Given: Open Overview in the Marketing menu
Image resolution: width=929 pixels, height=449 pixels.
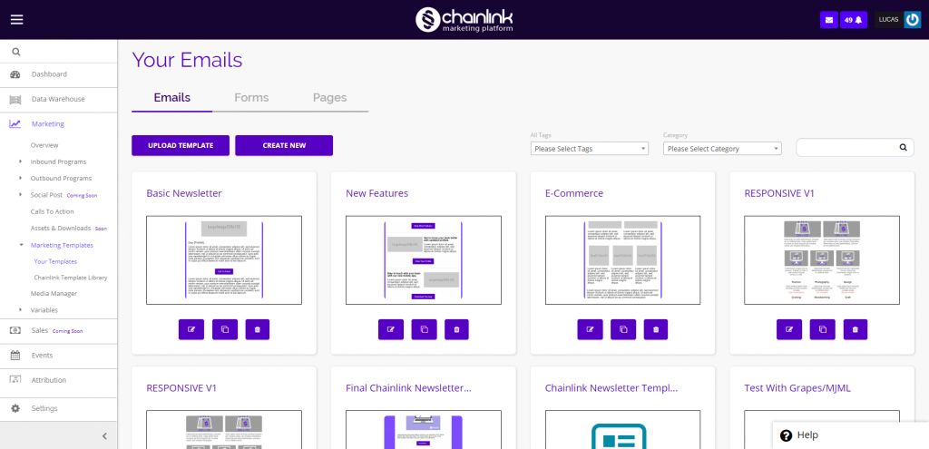Looking at the screenshot, I should 44,145.
